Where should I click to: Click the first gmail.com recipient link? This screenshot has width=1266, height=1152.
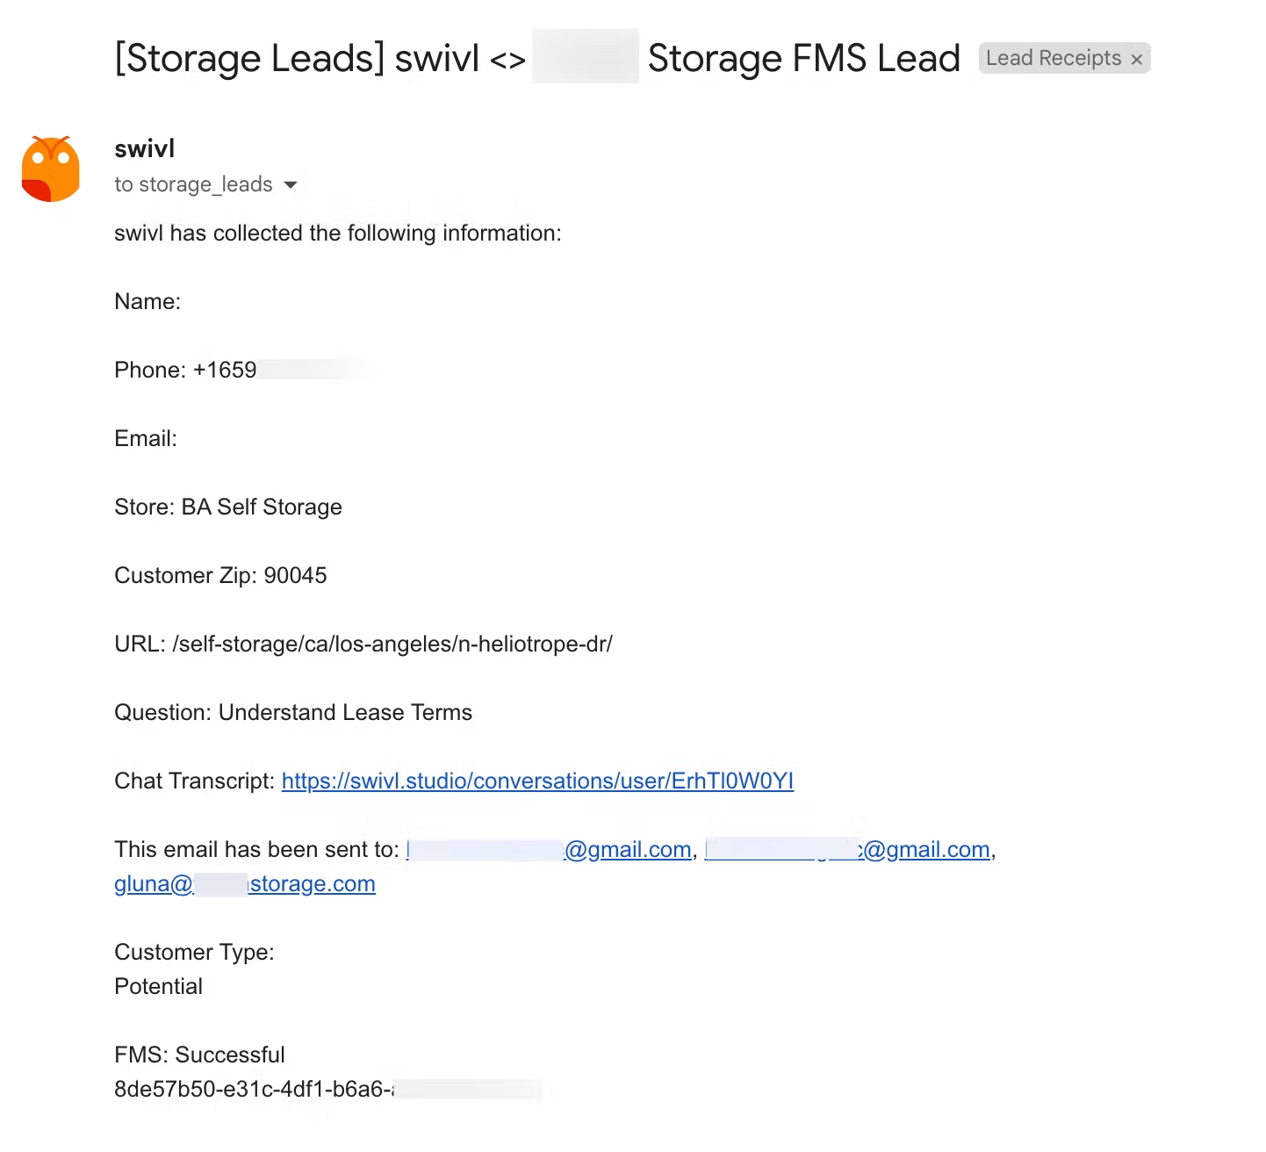627,849
